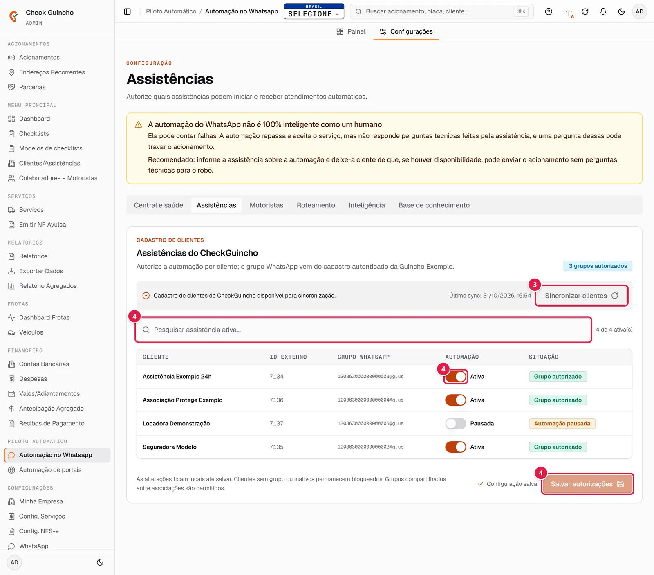Switch to the Roteamento tab
This screenshot has width=654, height=575.
tap(316, 205)
